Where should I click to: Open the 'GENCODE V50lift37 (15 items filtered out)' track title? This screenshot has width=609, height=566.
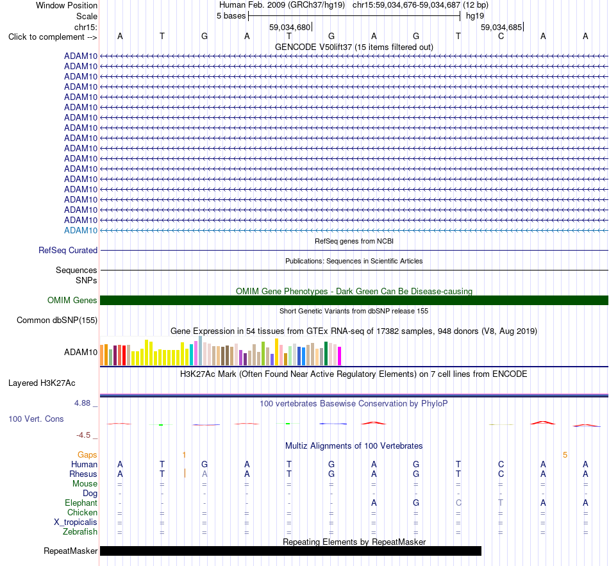(354, 47)
